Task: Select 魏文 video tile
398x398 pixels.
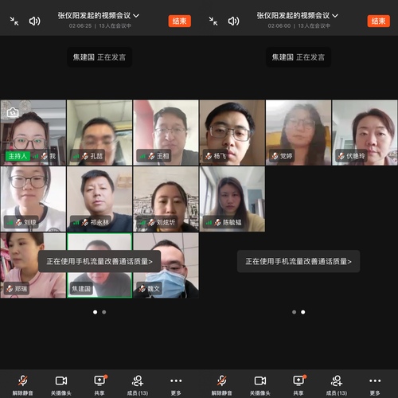Action: click(166, 265)
